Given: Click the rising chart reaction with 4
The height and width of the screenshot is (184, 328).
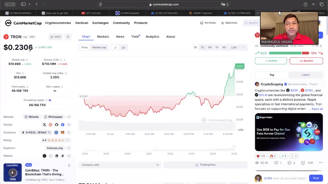Looking at the screenshot, I should (283, 156).
